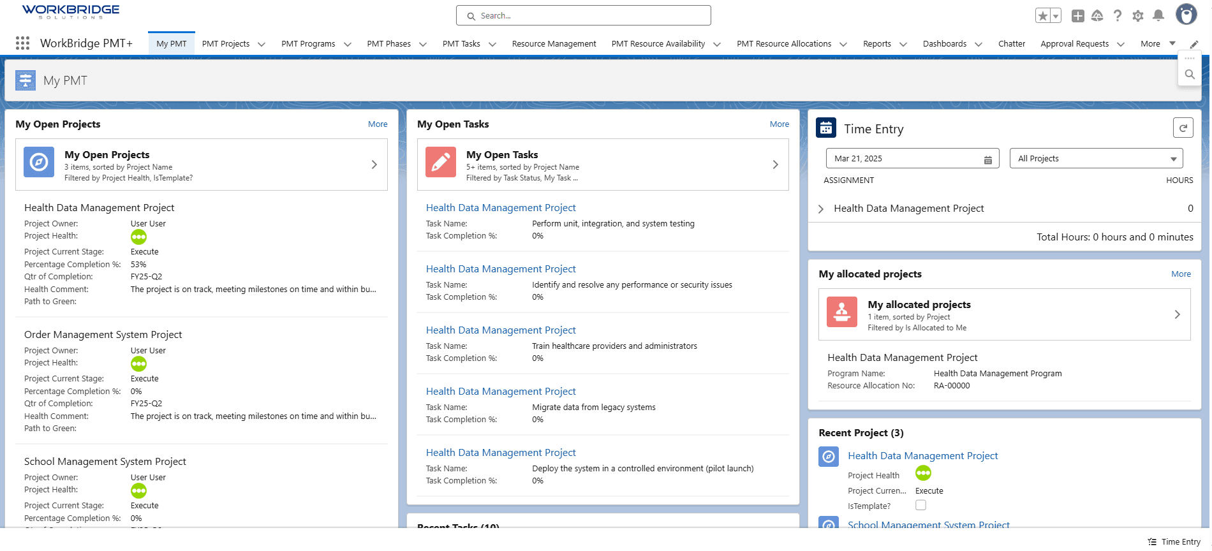Screen dimensions: 1212x551
Task: Click More link in My allocated projects
Action: (1181, 274)
